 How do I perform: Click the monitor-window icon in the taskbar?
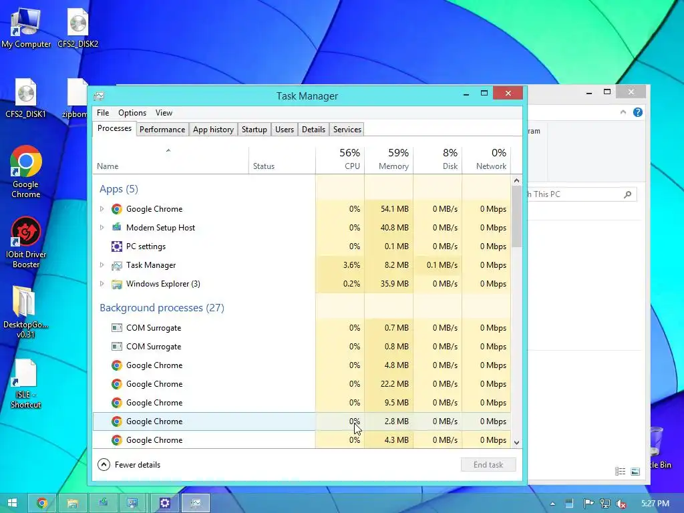(x=132, y=503)
